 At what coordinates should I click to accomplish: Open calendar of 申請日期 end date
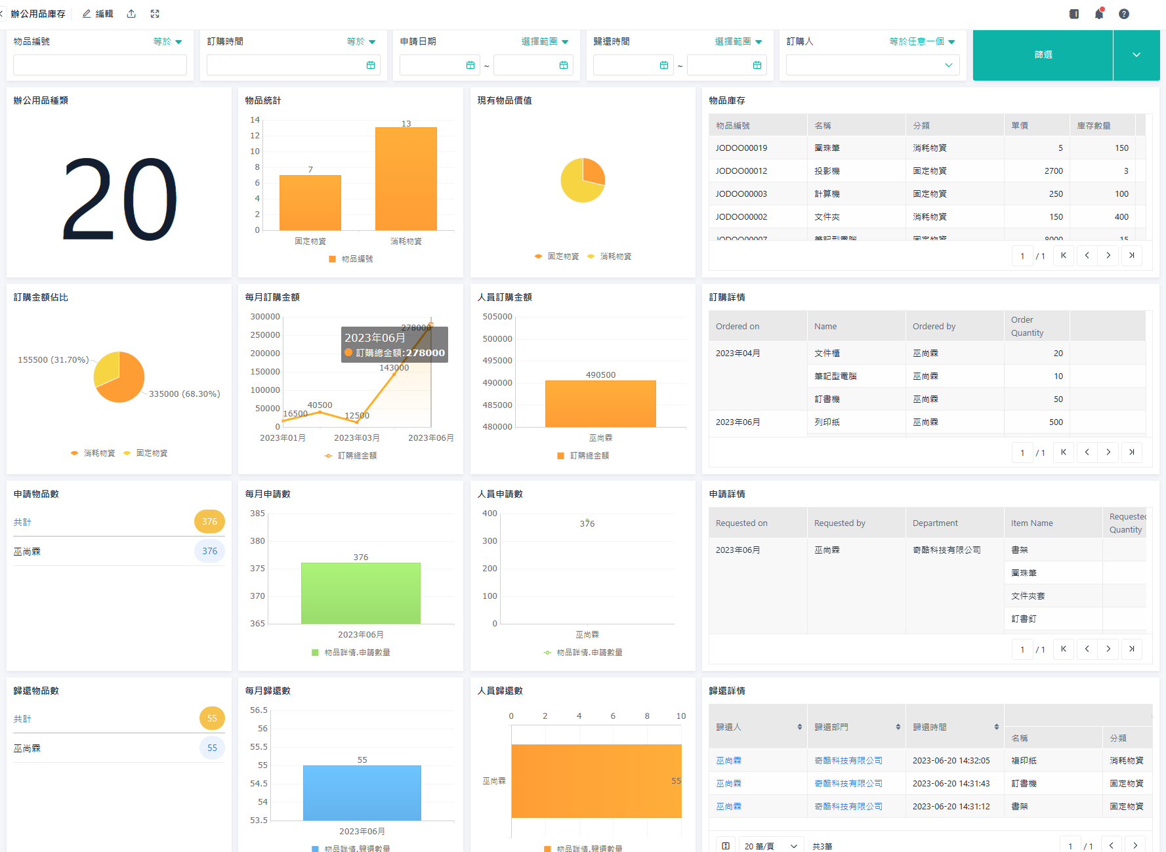pyautogui.click(x=564, y=65)
